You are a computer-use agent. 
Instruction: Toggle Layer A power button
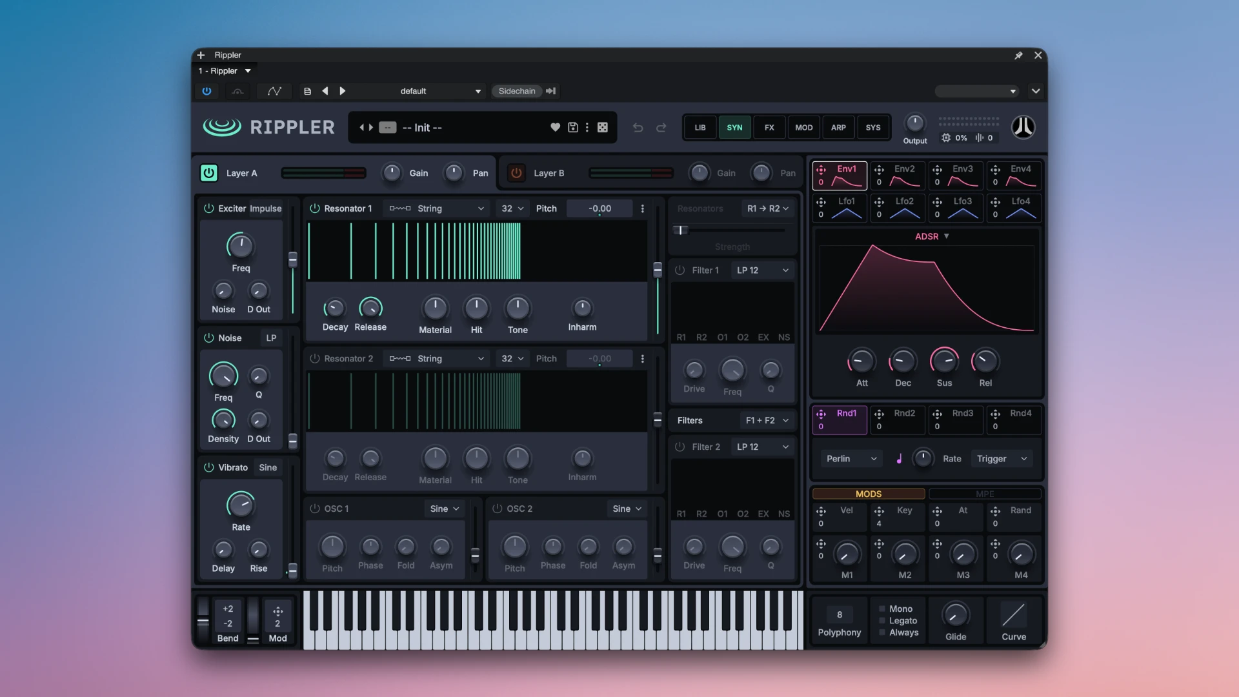208,172
